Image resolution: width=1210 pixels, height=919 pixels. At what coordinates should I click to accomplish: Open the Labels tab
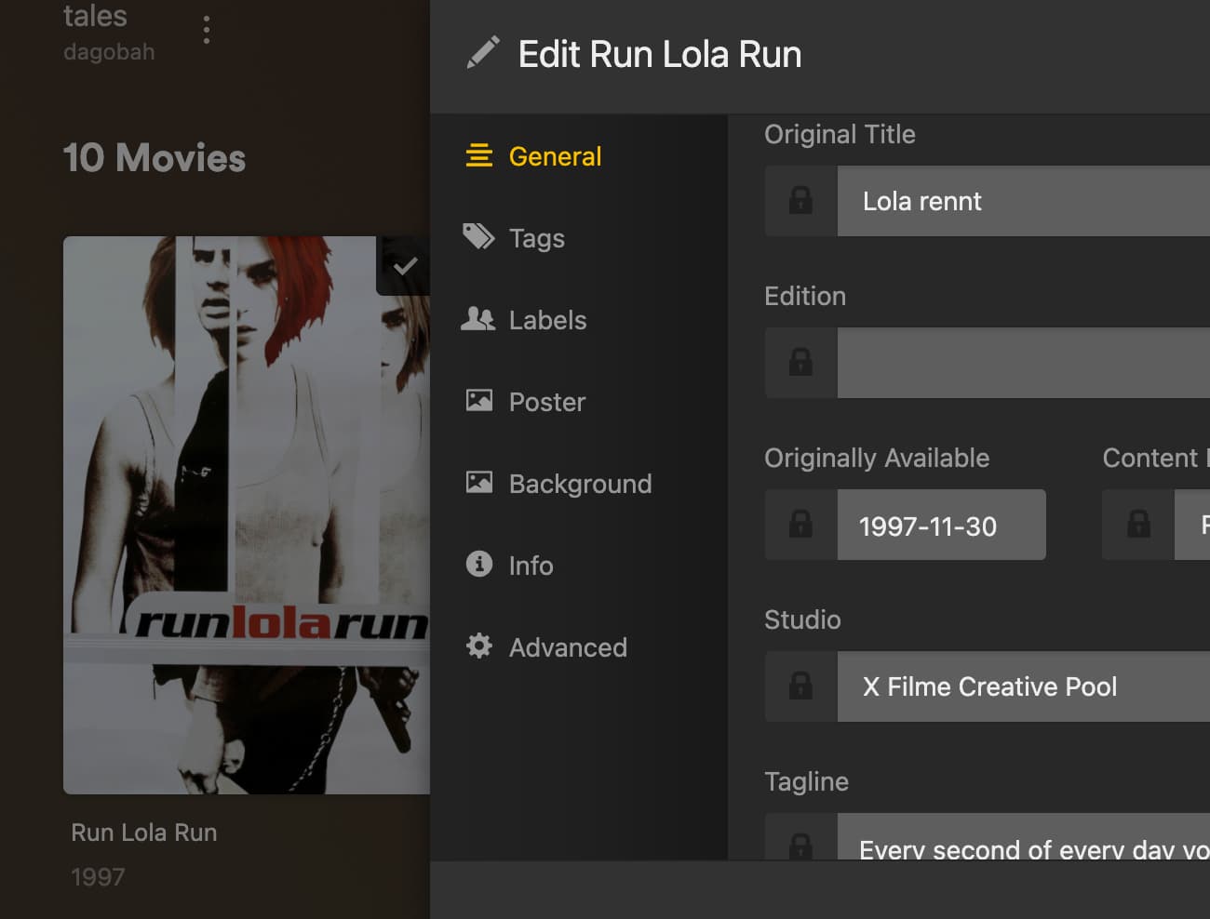525,320
